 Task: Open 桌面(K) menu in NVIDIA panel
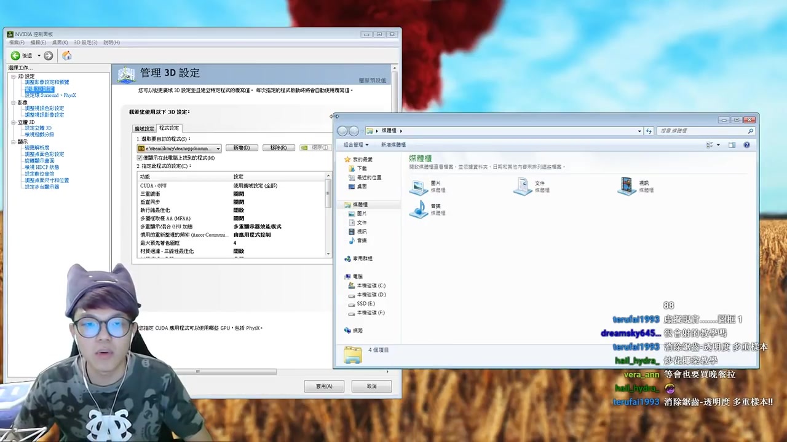(60, 42)
